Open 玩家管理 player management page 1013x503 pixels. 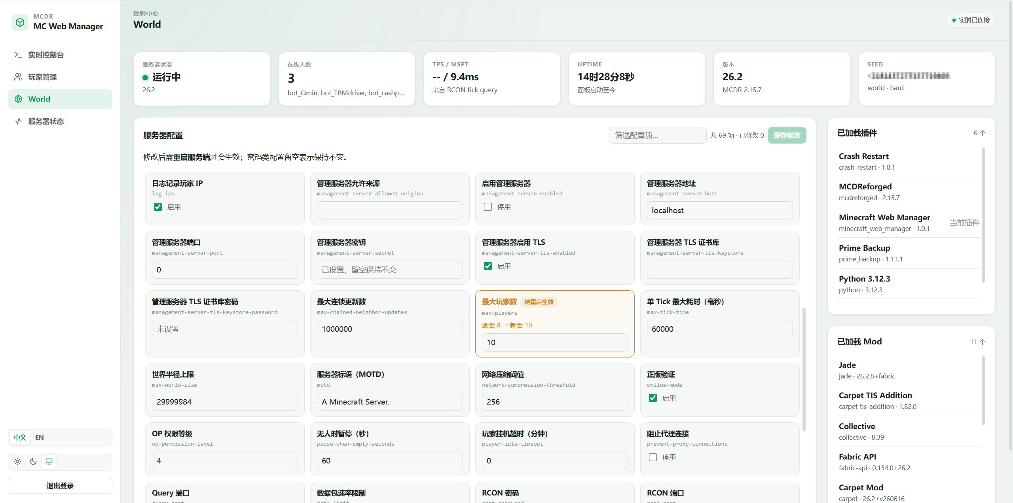[x=60, y=77]
